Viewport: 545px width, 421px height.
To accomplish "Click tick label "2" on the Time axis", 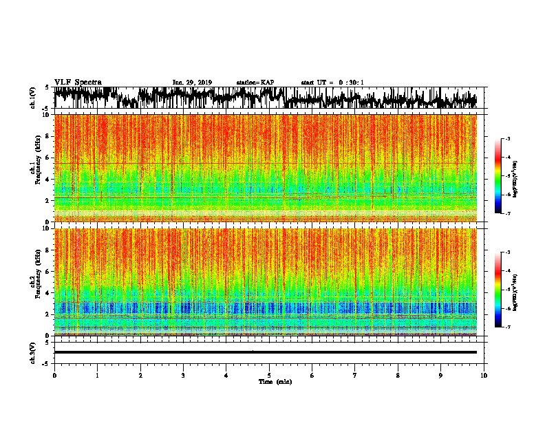I will [140, 376].
